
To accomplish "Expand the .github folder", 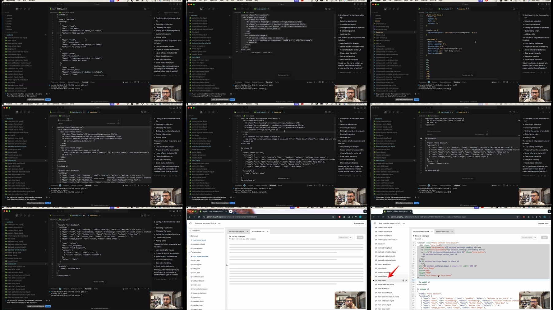I will (x=9, y=15).
